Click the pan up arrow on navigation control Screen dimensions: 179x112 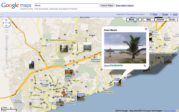[x=6, y=20]
